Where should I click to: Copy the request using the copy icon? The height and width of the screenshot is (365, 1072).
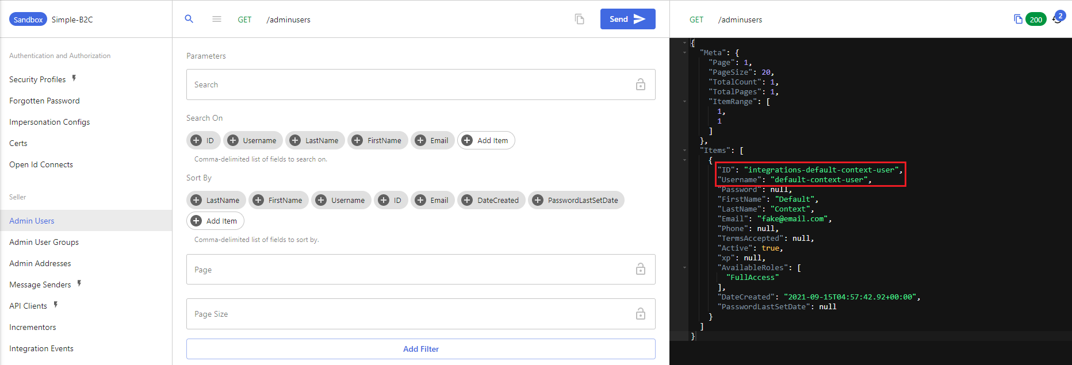(x=580, y=19)
